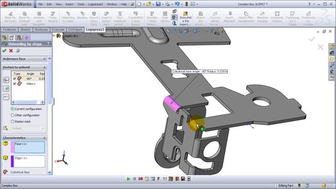Open the Default configuration dropdown
The width and height of the screenshot is (336, 189).
pos(43,128)
